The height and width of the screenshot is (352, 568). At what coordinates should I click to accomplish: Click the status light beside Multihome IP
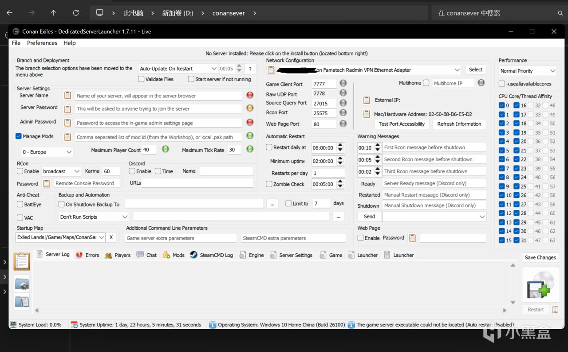[481, 83]
